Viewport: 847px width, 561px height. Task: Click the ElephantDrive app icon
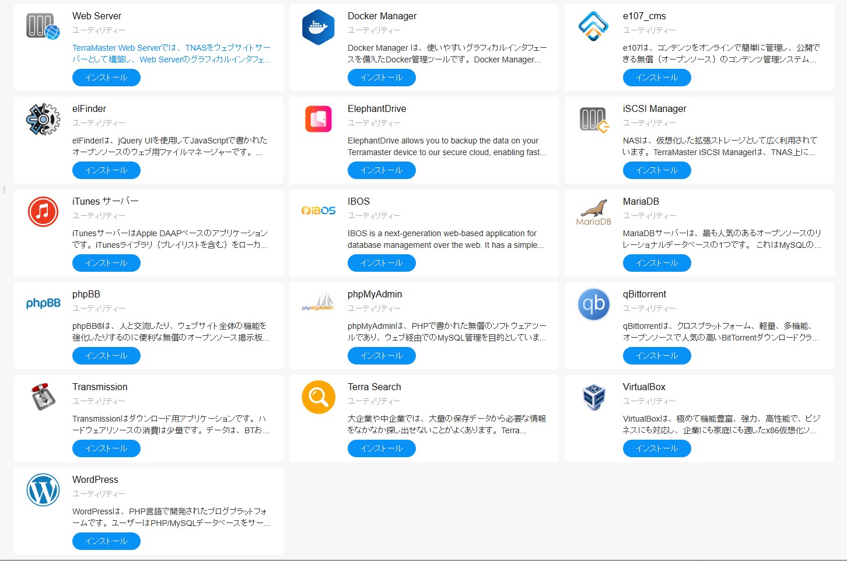click(x=318, y=119)
